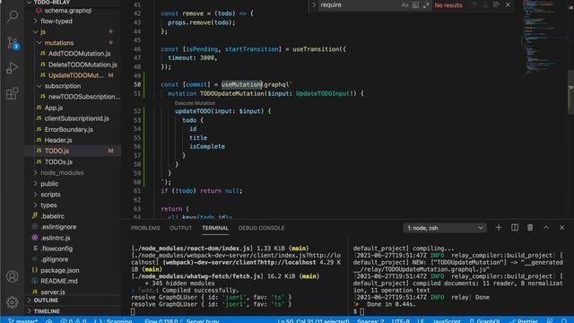Switch to the OUTPUT tab
The height and width of the screenshot is (323, 574).
click(181, 228)
